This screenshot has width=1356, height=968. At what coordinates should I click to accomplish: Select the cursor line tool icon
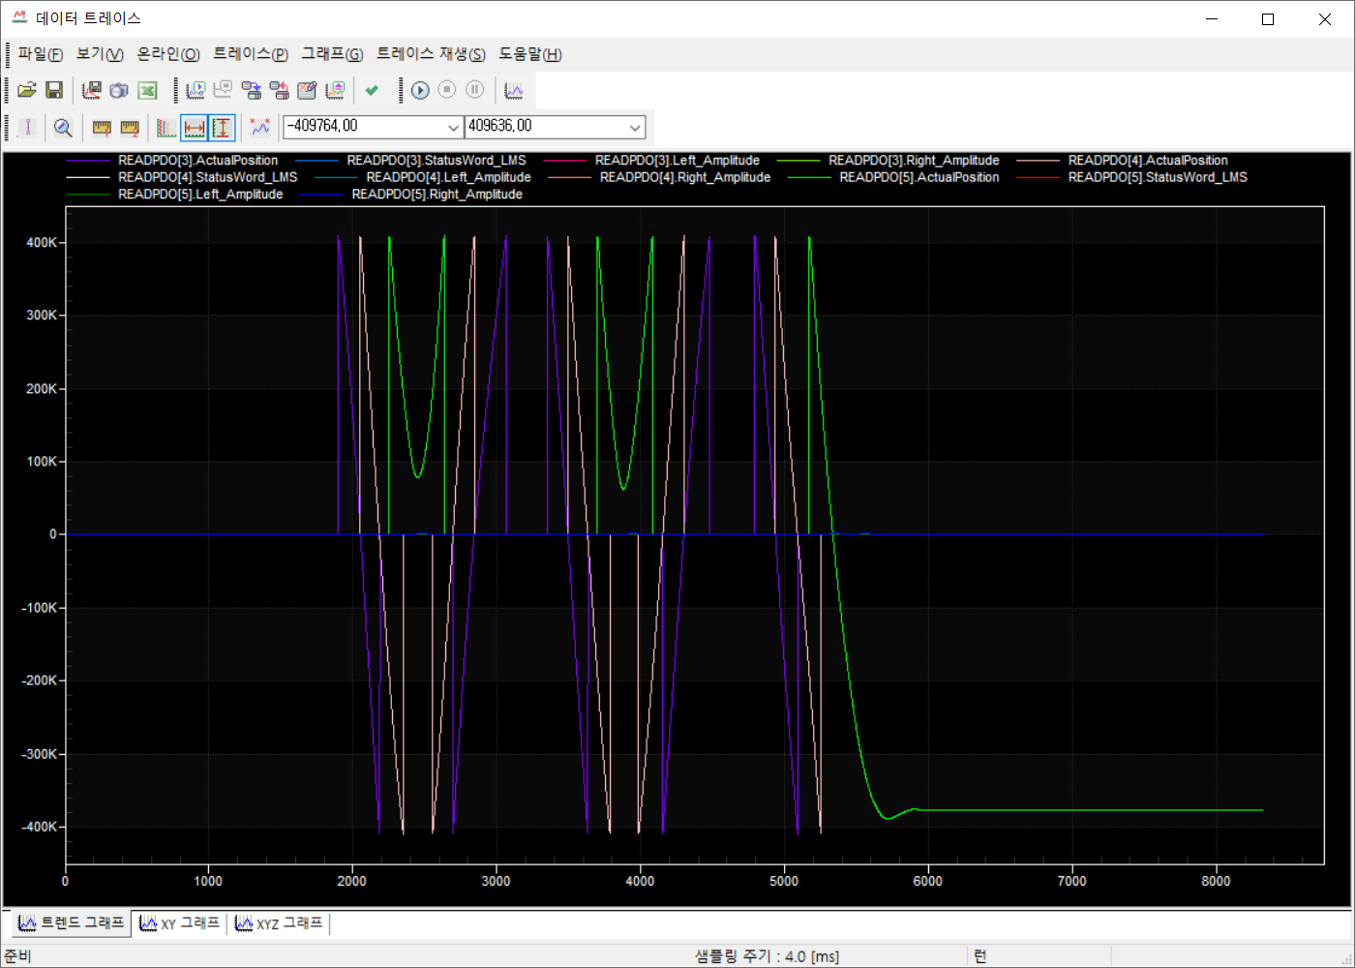coord(27,127)
